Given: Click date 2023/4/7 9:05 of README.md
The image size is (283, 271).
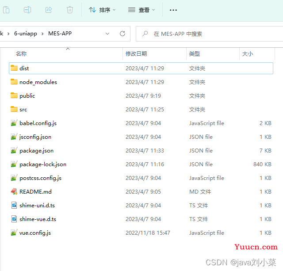Looking at the screenshot, I should coord(143,191).
